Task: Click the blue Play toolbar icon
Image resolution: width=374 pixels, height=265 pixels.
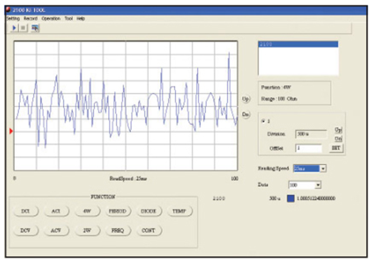Action: coord(14,28)
